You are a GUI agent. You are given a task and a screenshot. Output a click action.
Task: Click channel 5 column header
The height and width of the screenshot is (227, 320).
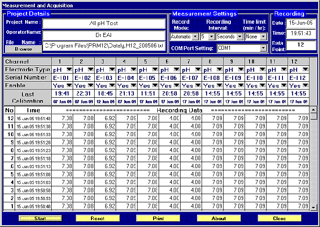click(x=148, y=61)
